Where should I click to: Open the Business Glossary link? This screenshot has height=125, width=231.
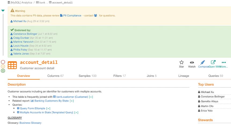pos(30,123)
